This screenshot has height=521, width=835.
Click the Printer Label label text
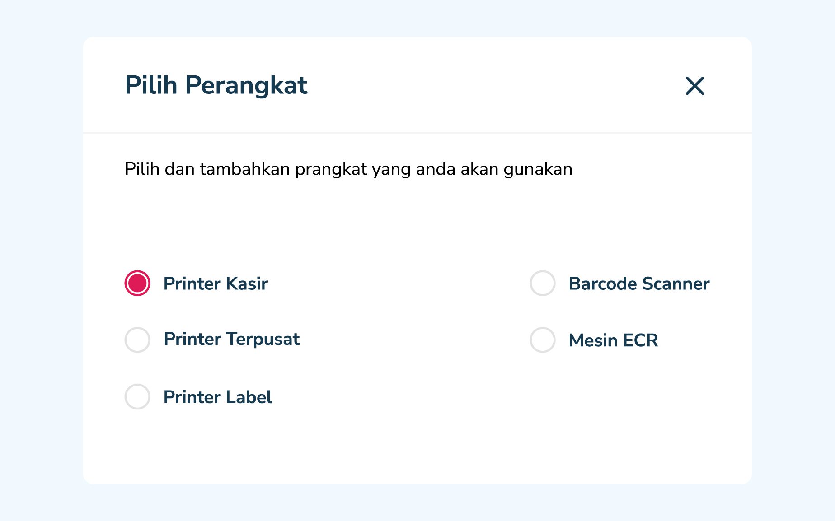pyautogui.click(x=218, y=397)
